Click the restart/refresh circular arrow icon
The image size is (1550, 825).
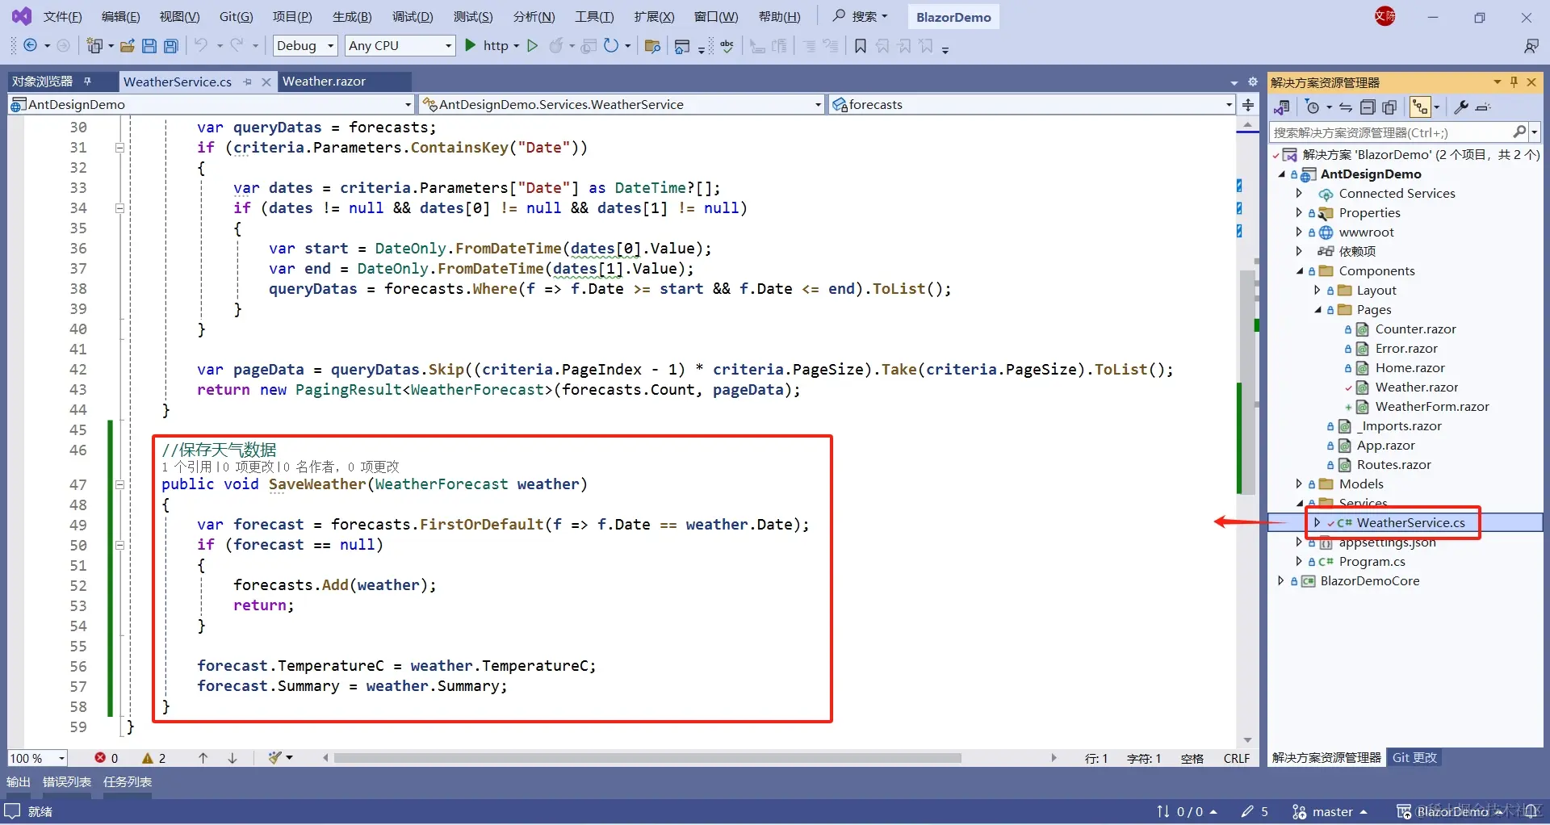point(611,46)
